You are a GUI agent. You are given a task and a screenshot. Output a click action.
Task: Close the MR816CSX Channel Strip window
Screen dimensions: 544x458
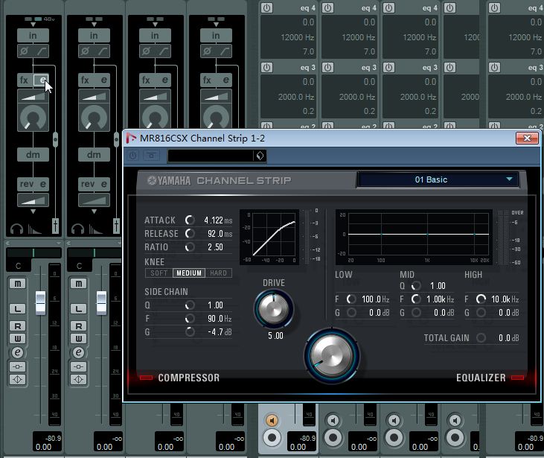pyautogui.click(x=527, y=139)
